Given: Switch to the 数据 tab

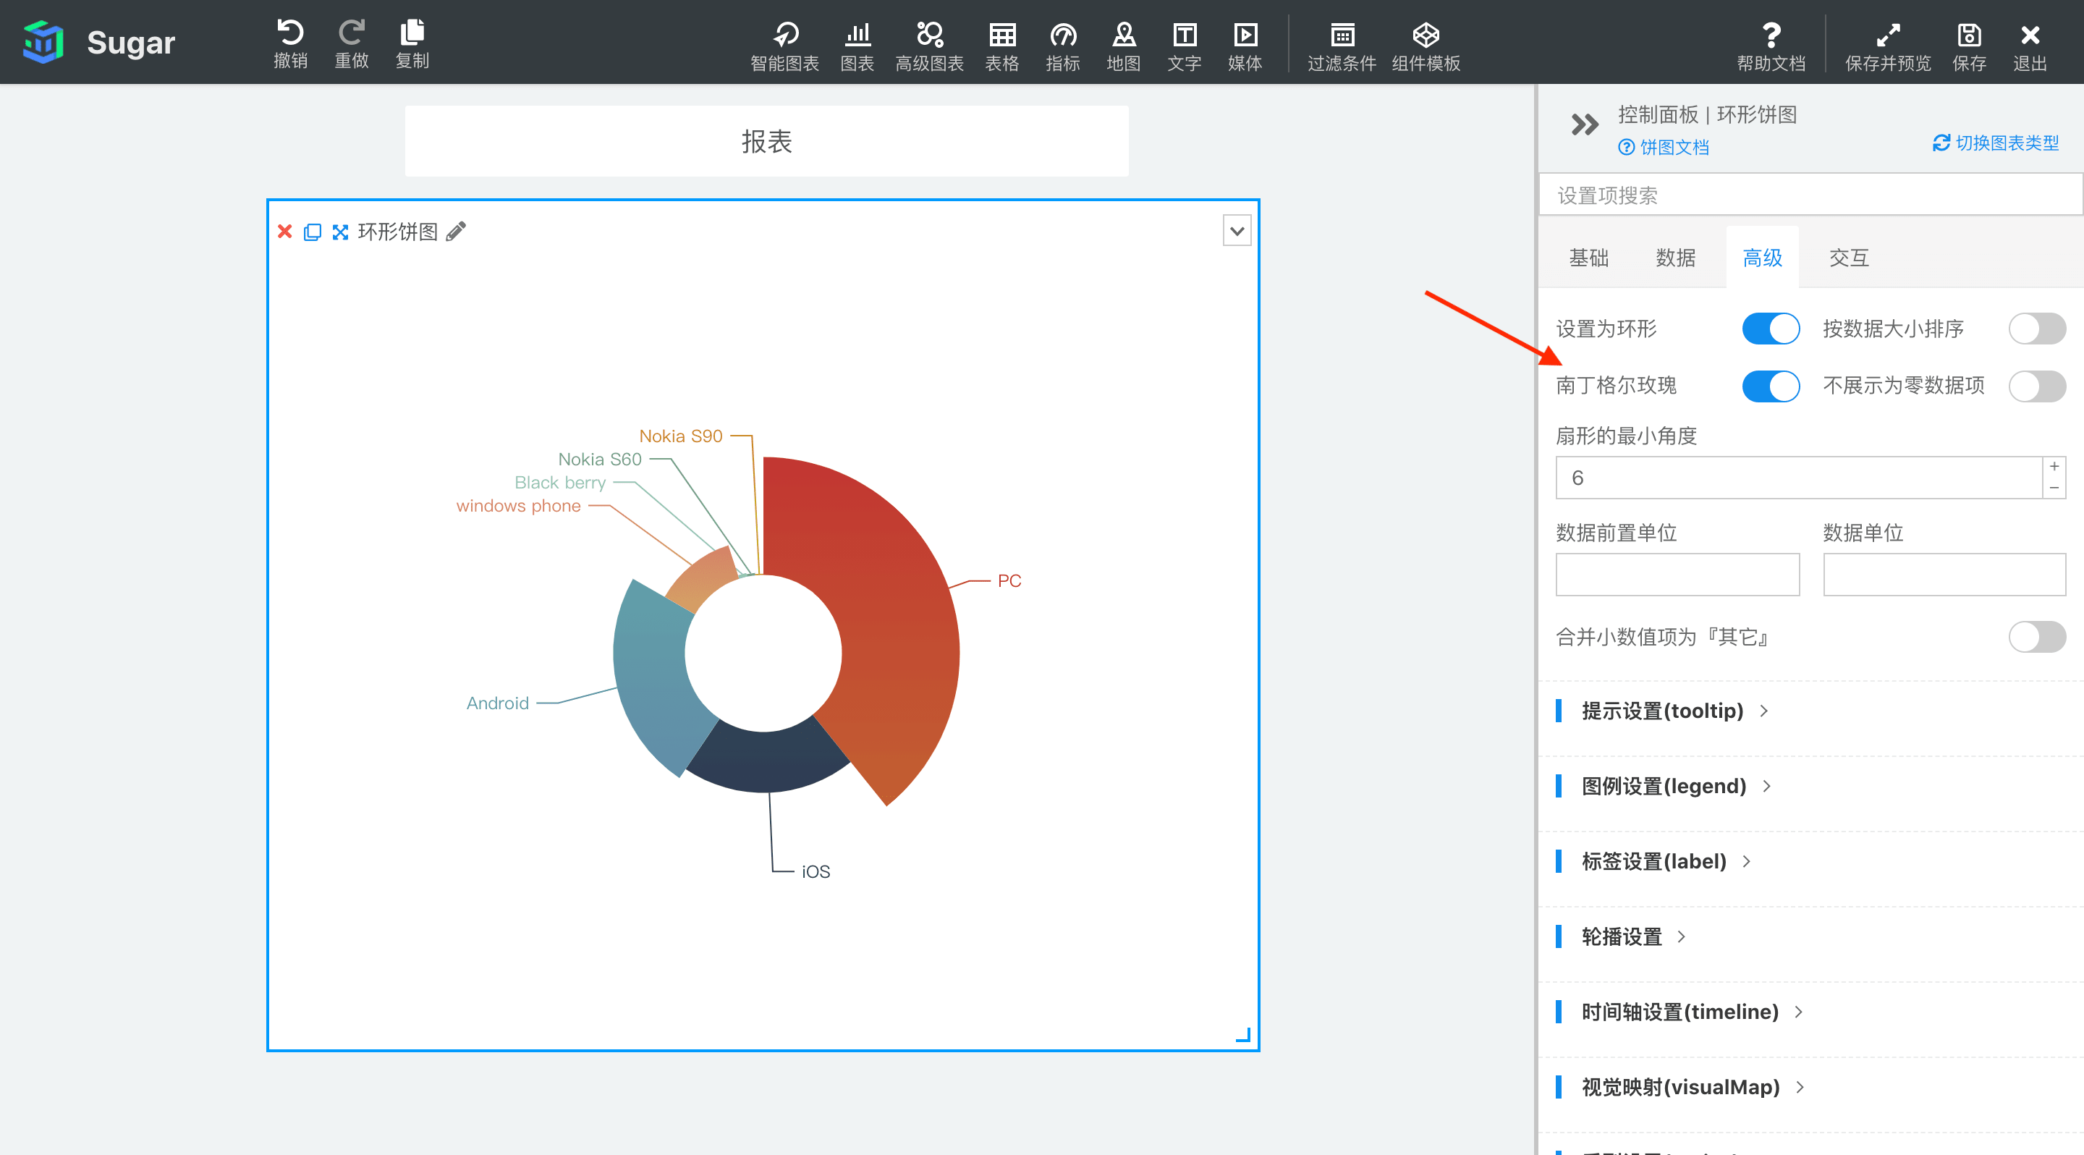Looking at the screenshot, I should tap(1675, 258).
